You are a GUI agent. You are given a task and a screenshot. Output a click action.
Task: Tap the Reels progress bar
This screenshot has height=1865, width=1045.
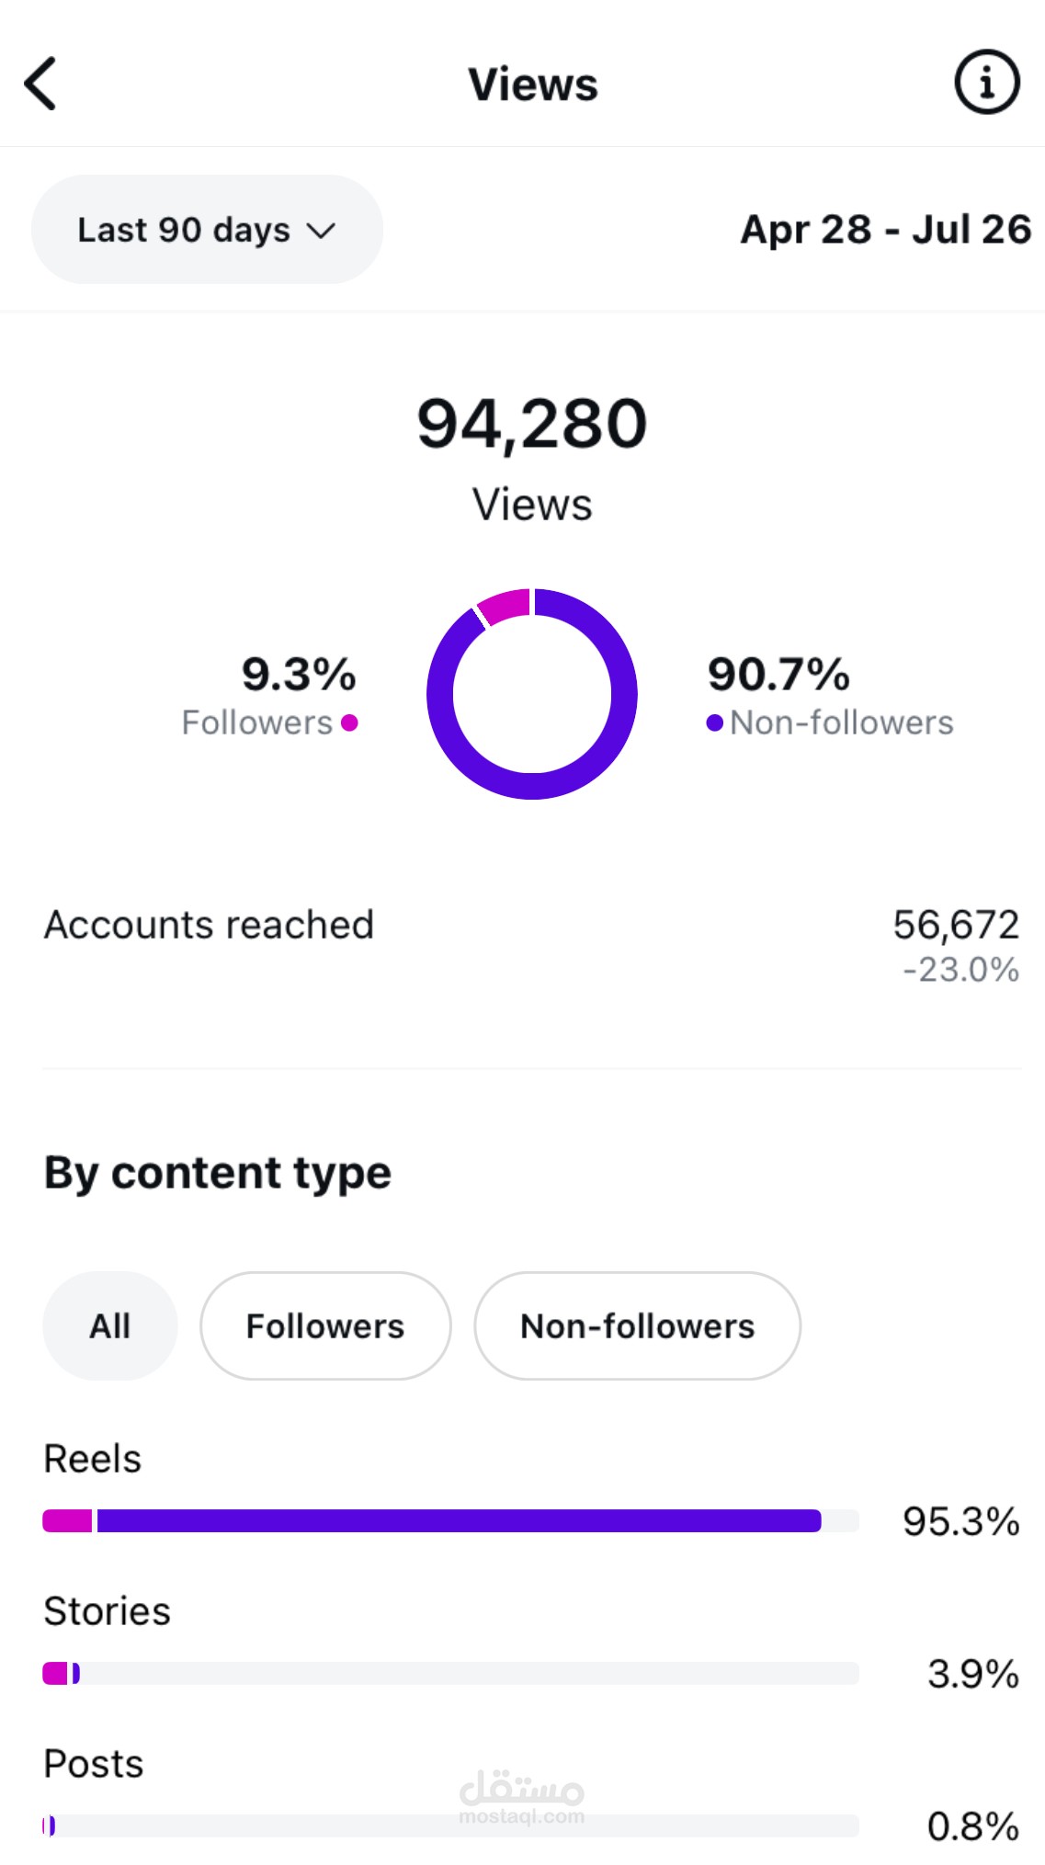(450, 1521)
